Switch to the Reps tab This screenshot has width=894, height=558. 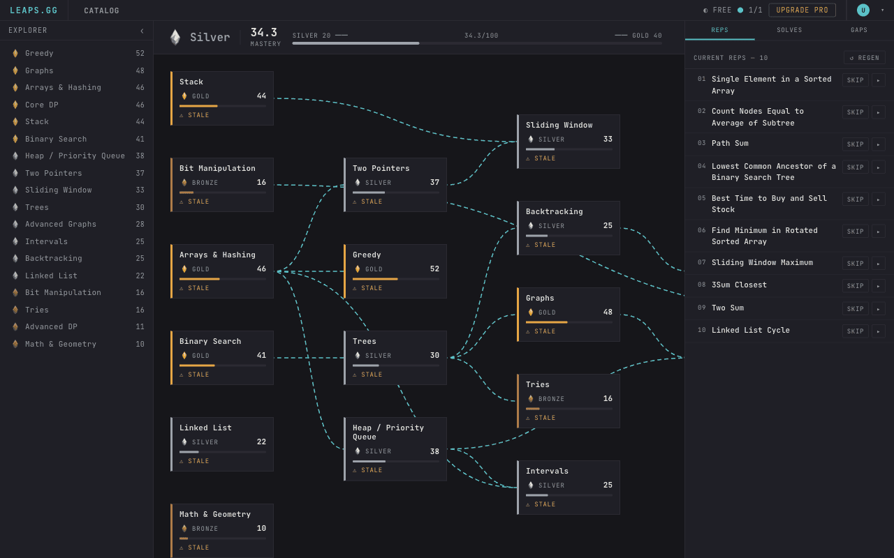tap(719, 30)
